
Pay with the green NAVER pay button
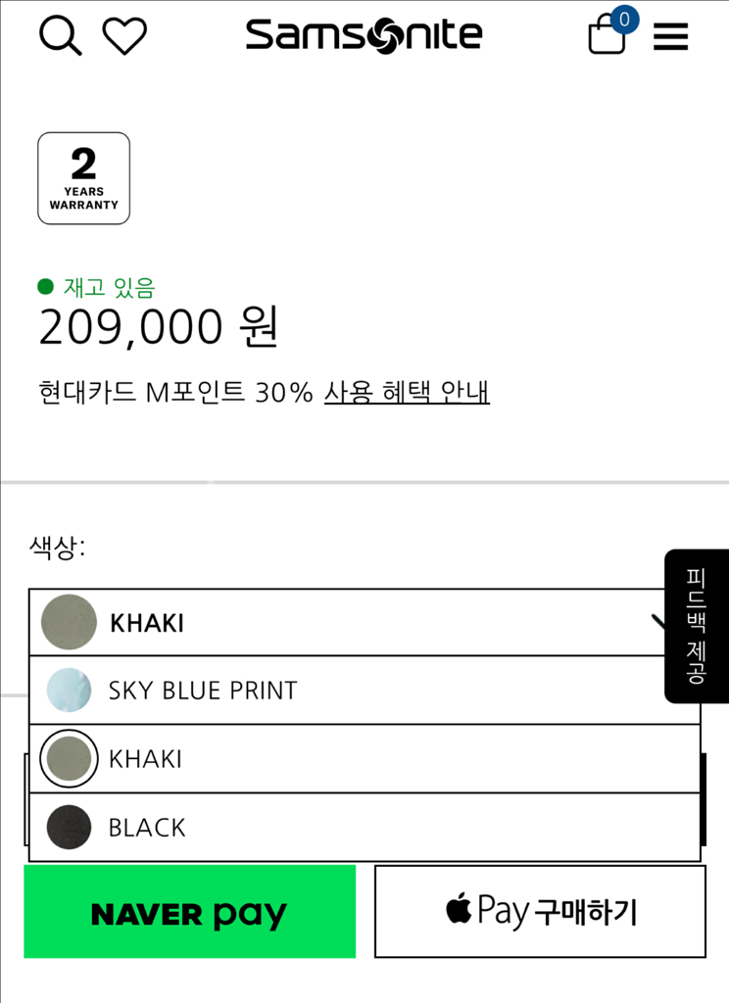(x=189, y=912)
